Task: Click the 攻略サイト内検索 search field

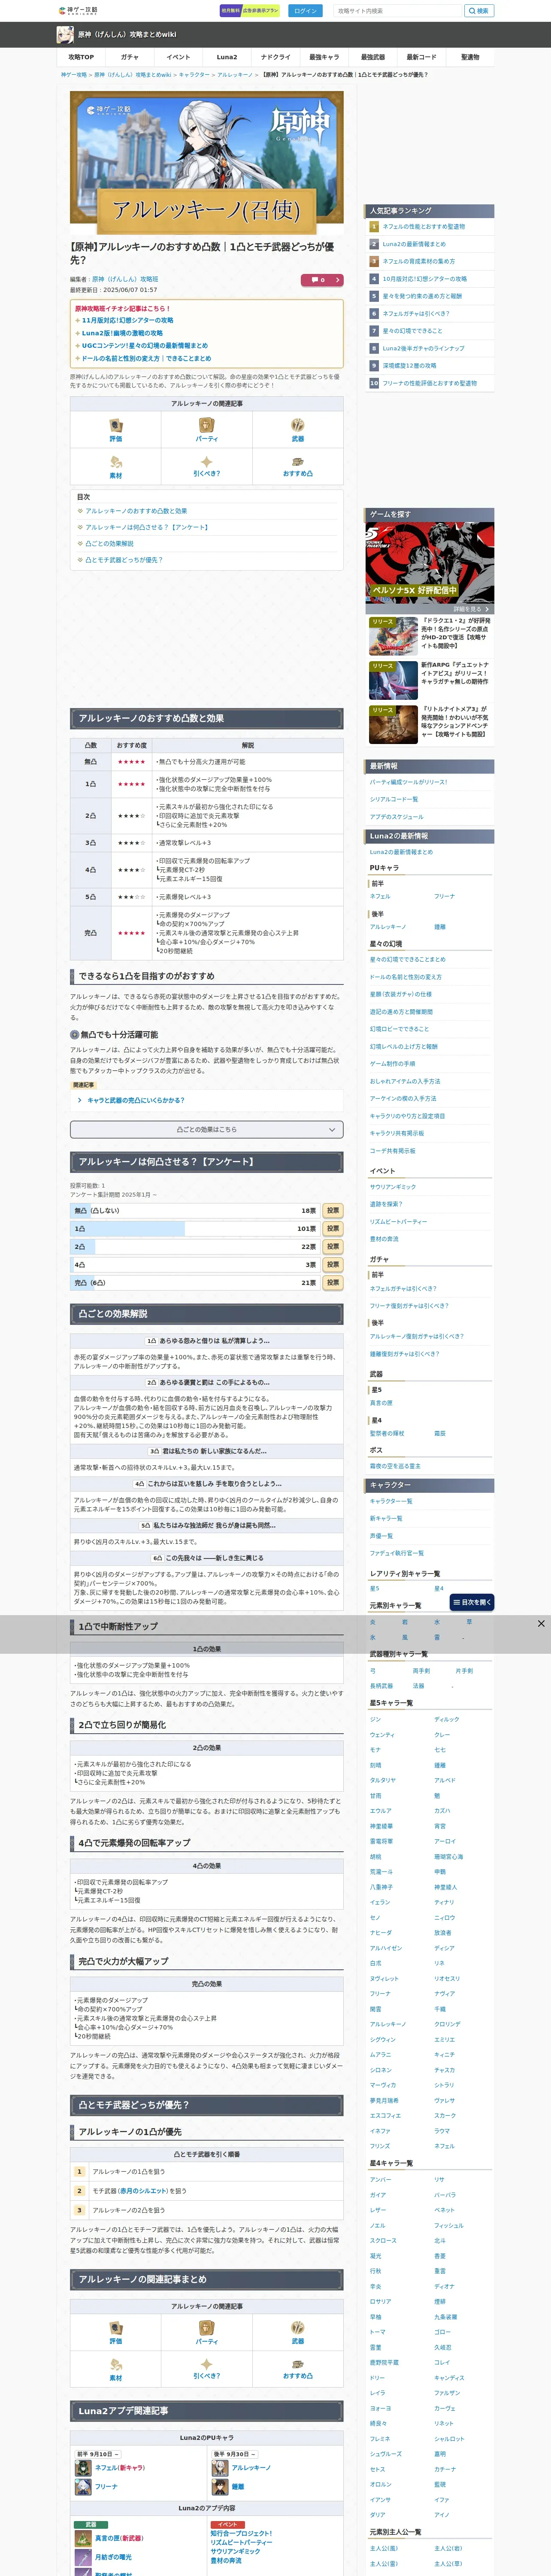Action: click(x=398, y=11)
